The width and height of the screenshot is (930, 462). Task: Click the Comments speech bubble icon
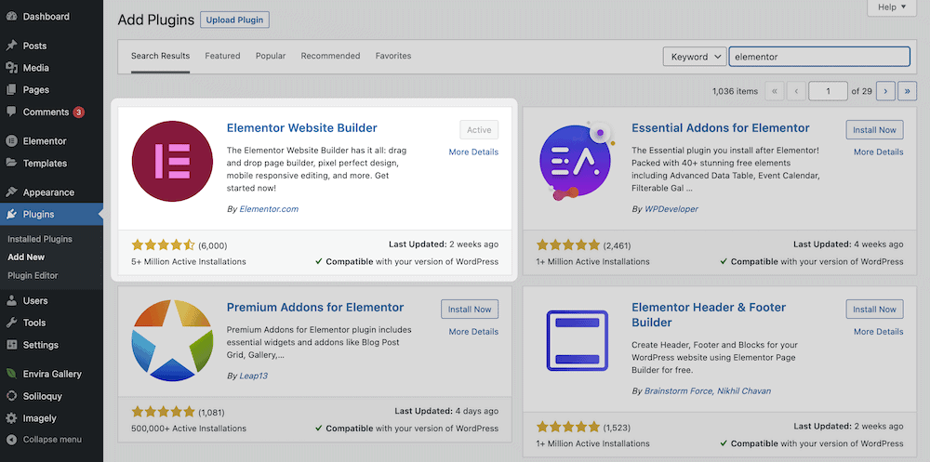(11, 112)
